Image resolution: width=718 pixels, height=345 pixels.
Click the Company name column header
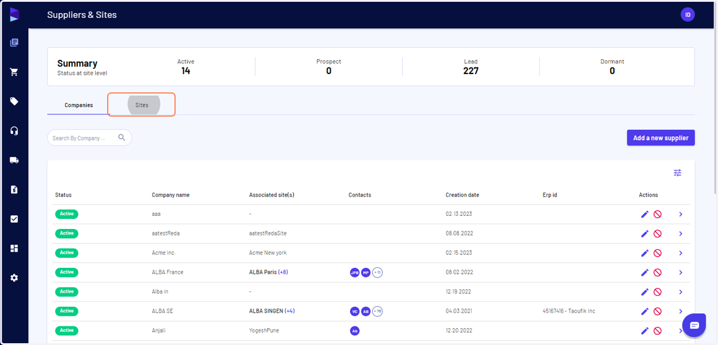tap(171, 195)
